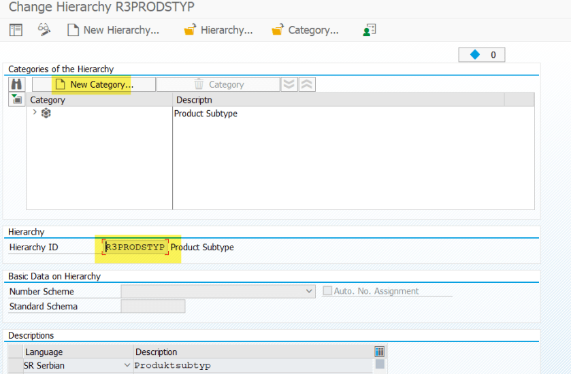Select the category cube icon node

click(46, 113)
